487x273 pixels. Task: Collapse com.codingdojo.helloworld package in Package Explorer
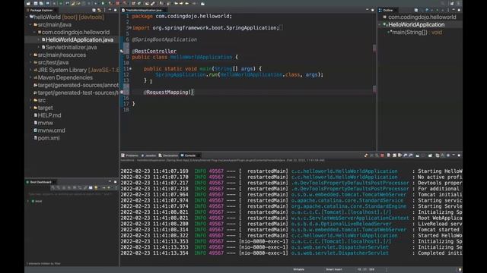point(34,32)
